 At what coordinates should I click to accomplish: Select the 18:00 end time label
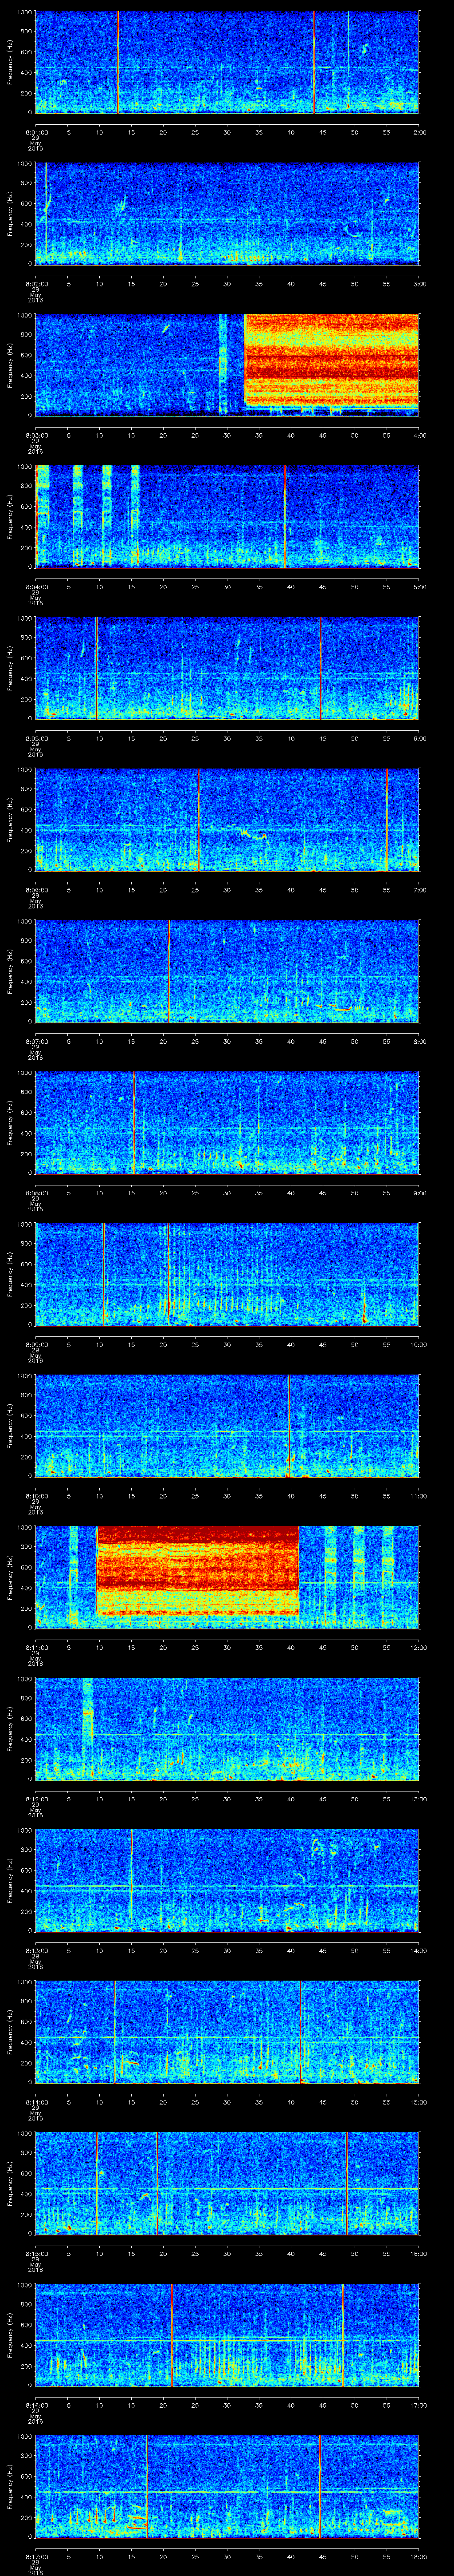click(419, 2557)
